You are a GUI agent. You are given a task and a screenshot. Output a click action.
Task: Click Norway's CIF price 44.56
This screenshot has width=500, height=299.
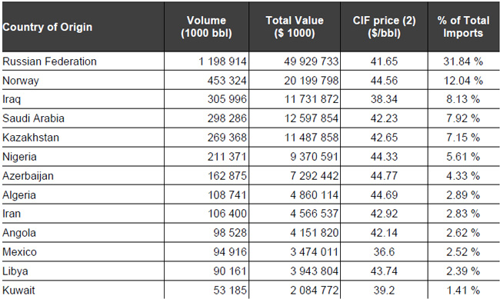(384, 81)
